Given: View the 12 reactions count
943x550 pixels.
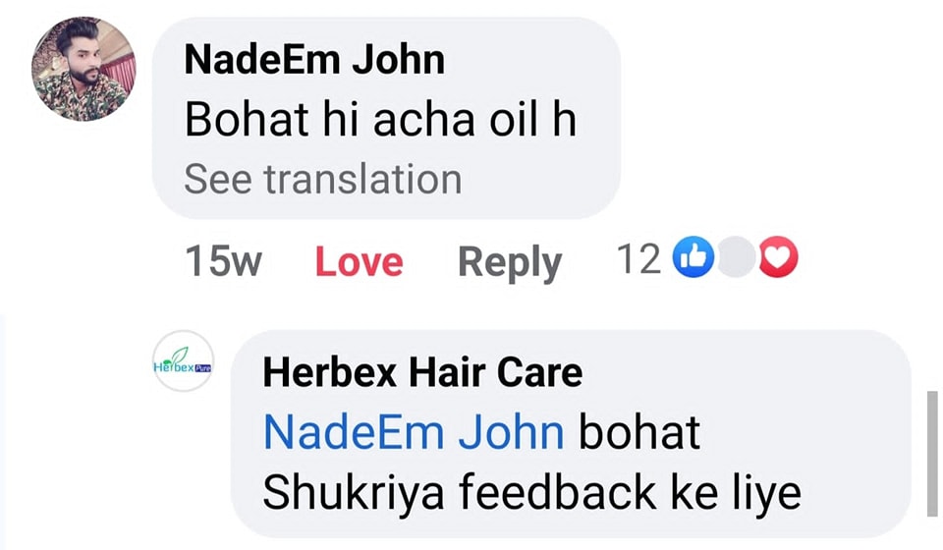Looking at the screenshot, I should click(639, 259).
